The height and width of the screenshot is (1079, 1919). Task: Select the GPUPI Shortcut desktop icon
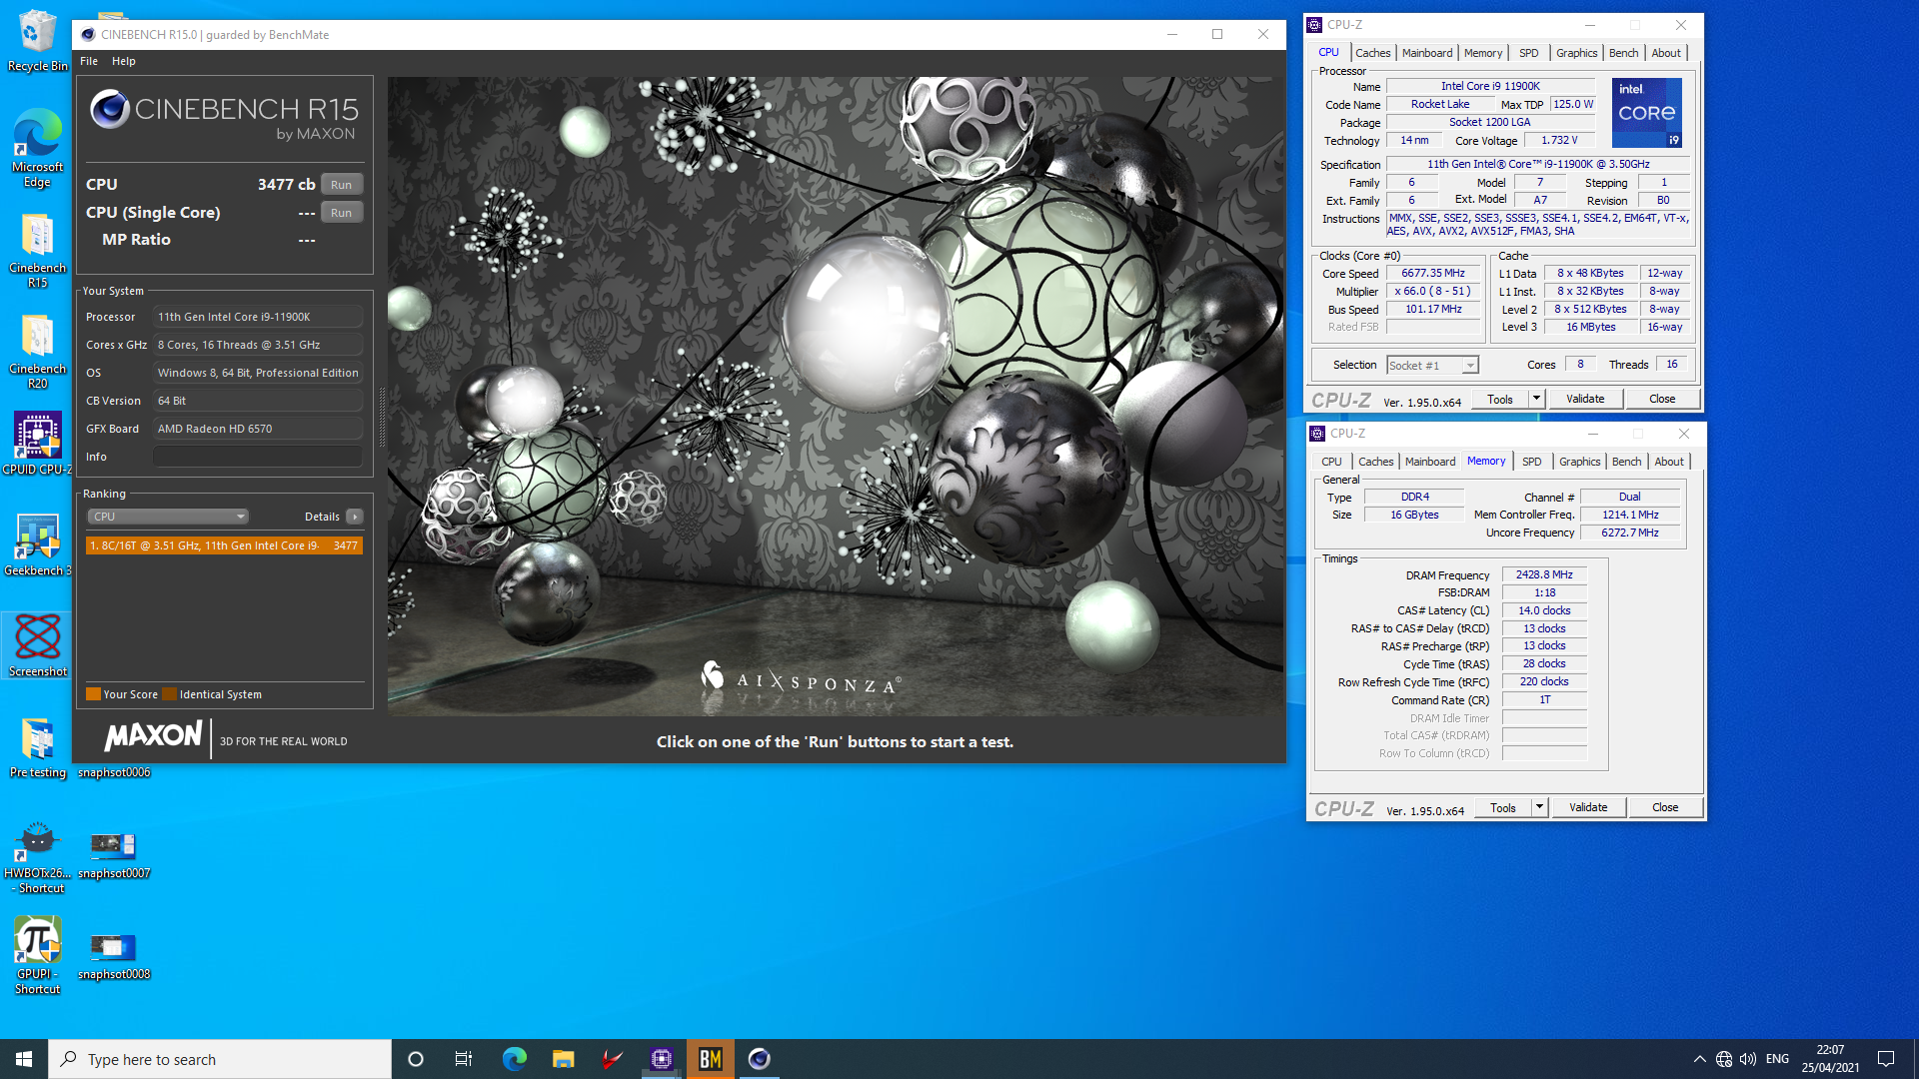pyautogui.click(x=37, y=957)
